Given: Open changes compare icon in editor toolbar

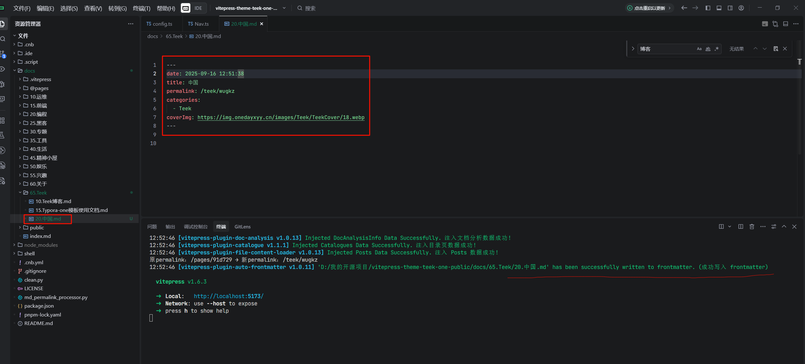Looking at the screenshot, I should point(775,24).
